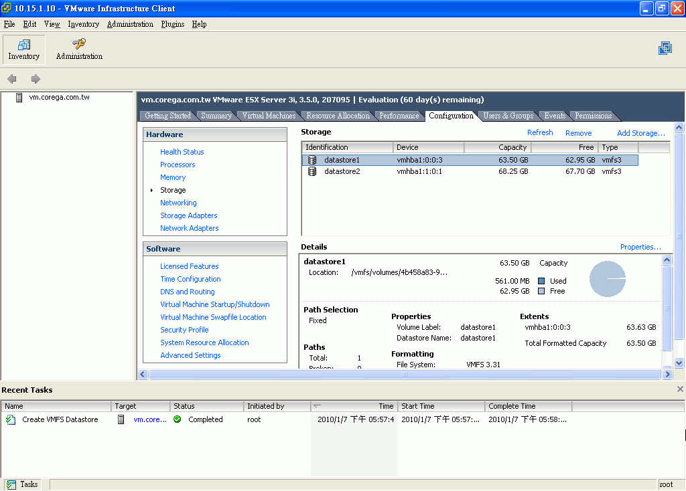Click the Tasks icon in status bar
The width and height of the screenshot is (686, 491).
tap(11, 484)
